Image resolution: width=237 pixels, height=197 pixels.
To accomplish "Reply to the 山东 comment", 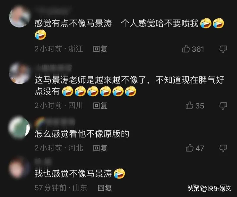I will coord(105,188).
